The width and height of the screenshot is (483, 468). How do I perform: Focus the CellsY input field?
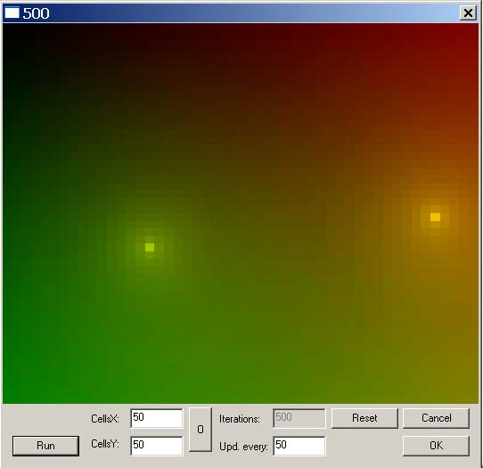point(157,446)
